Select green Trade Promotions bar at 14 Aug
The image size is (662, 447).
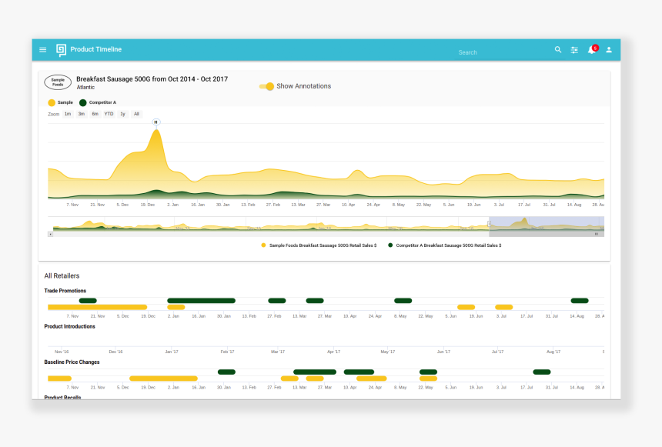(x=580, y=301)
